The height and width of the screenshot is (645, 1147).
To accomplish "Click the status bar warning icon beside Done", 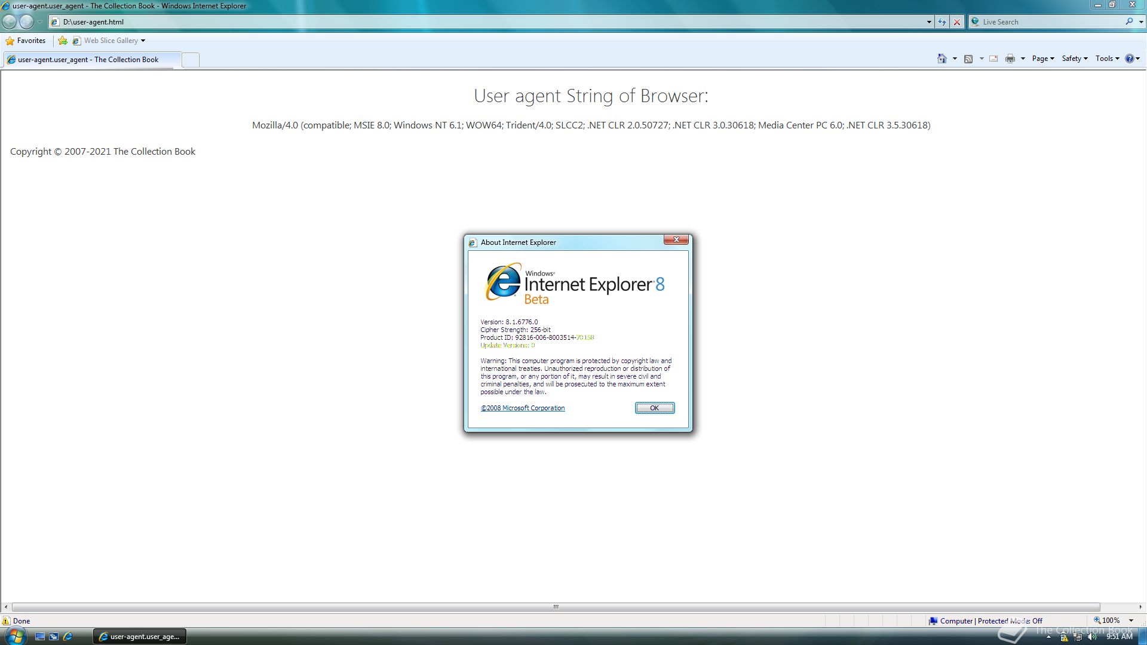I will pos(7,621).
